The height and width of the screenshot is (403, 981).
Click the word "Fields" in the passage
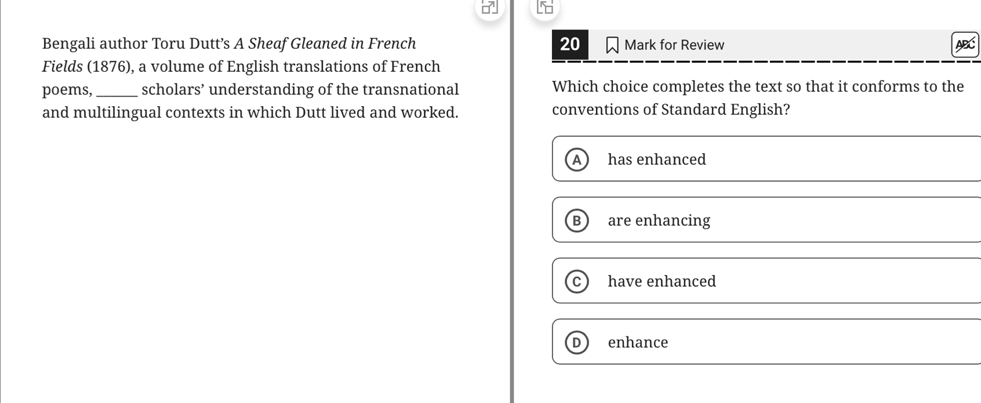63,67
